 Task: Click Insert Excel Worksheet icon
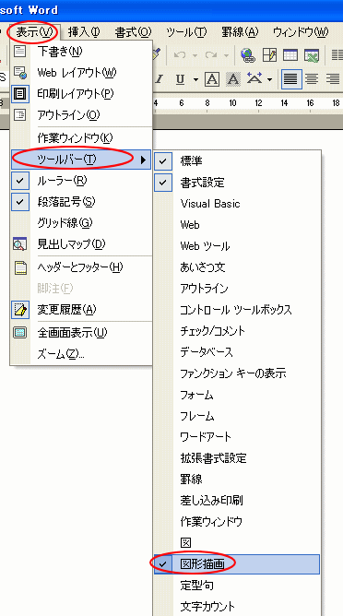(311, 55)
